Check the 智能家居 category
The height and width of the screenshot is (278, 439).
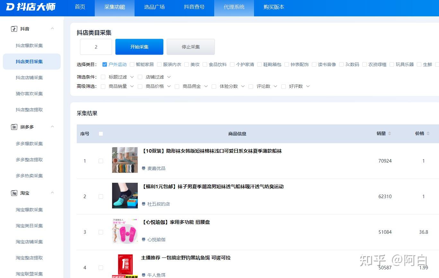[x=132, y=64]
